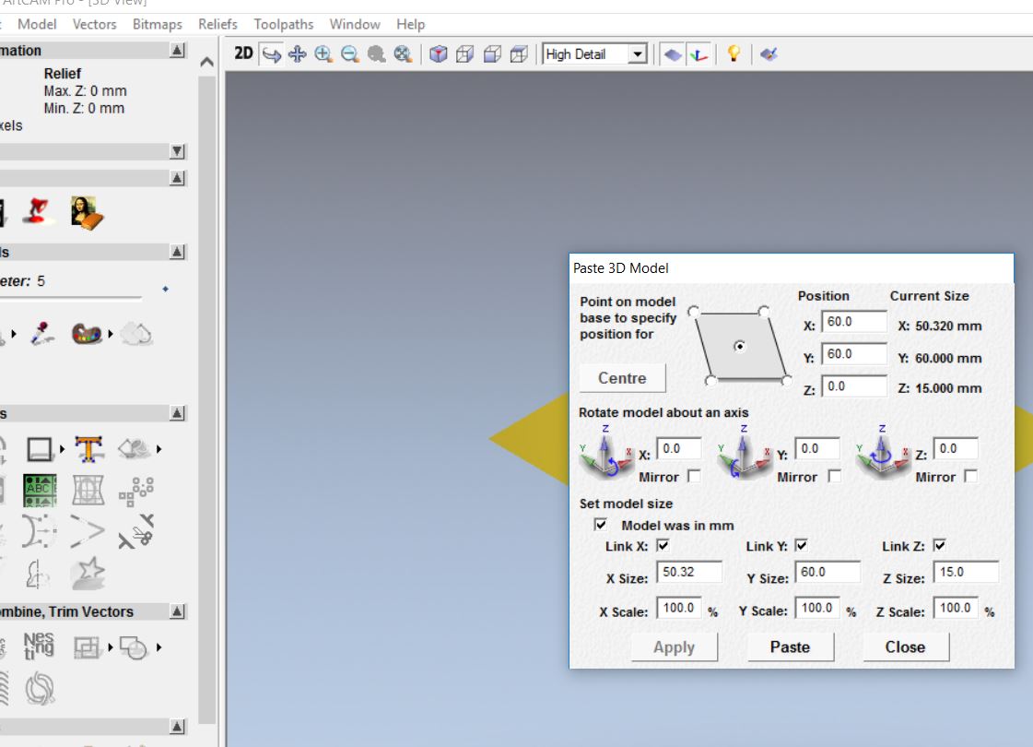Toggle the origin axes display icon
The width and height of the screenshot is (1033, 747).
point(699,54)
